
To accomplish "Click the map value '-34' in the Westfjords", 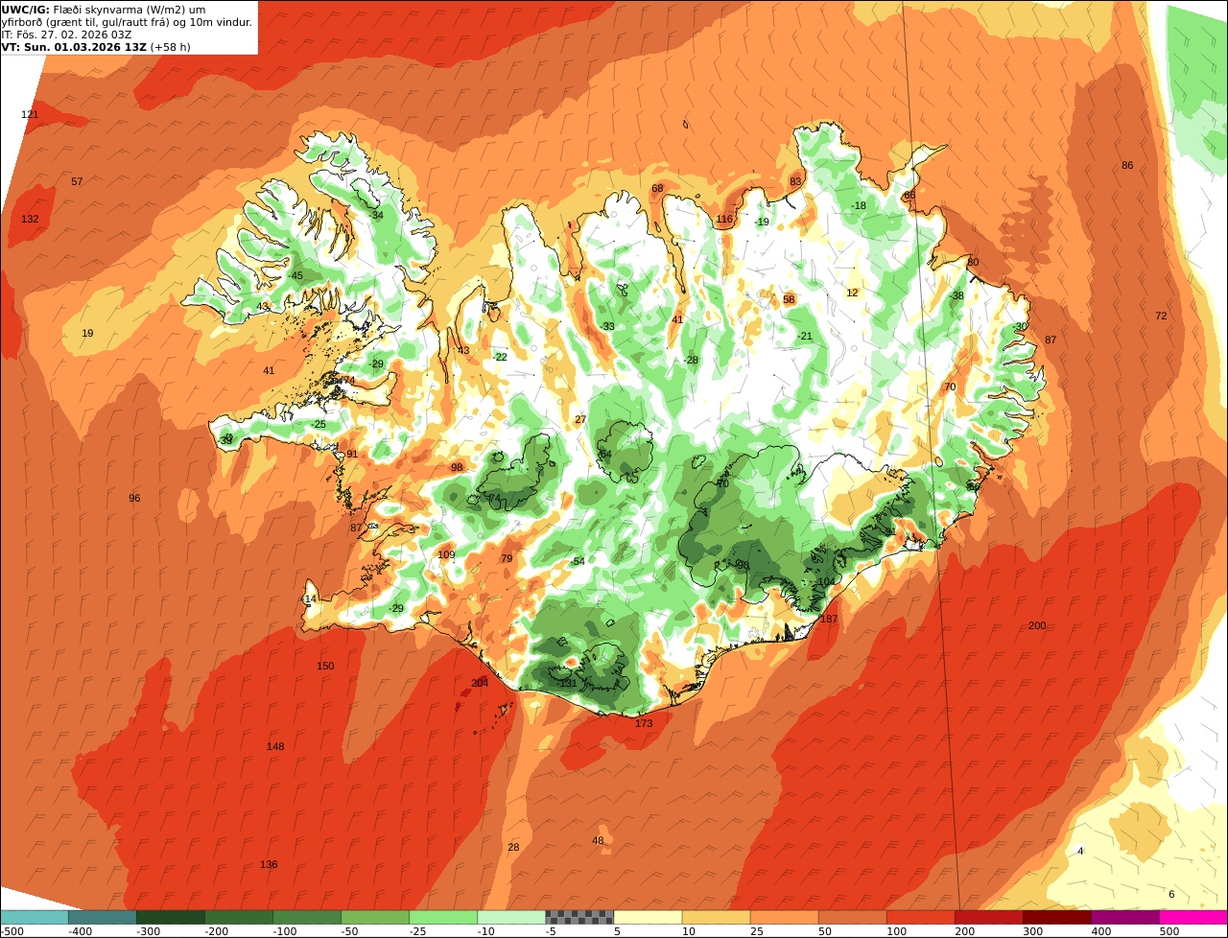I will click(375, 215).
